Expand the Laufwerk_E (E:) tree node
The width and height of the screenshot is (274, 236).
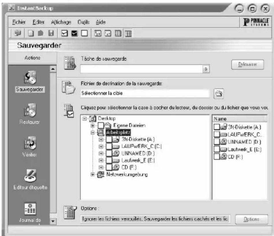pos(101,160)
